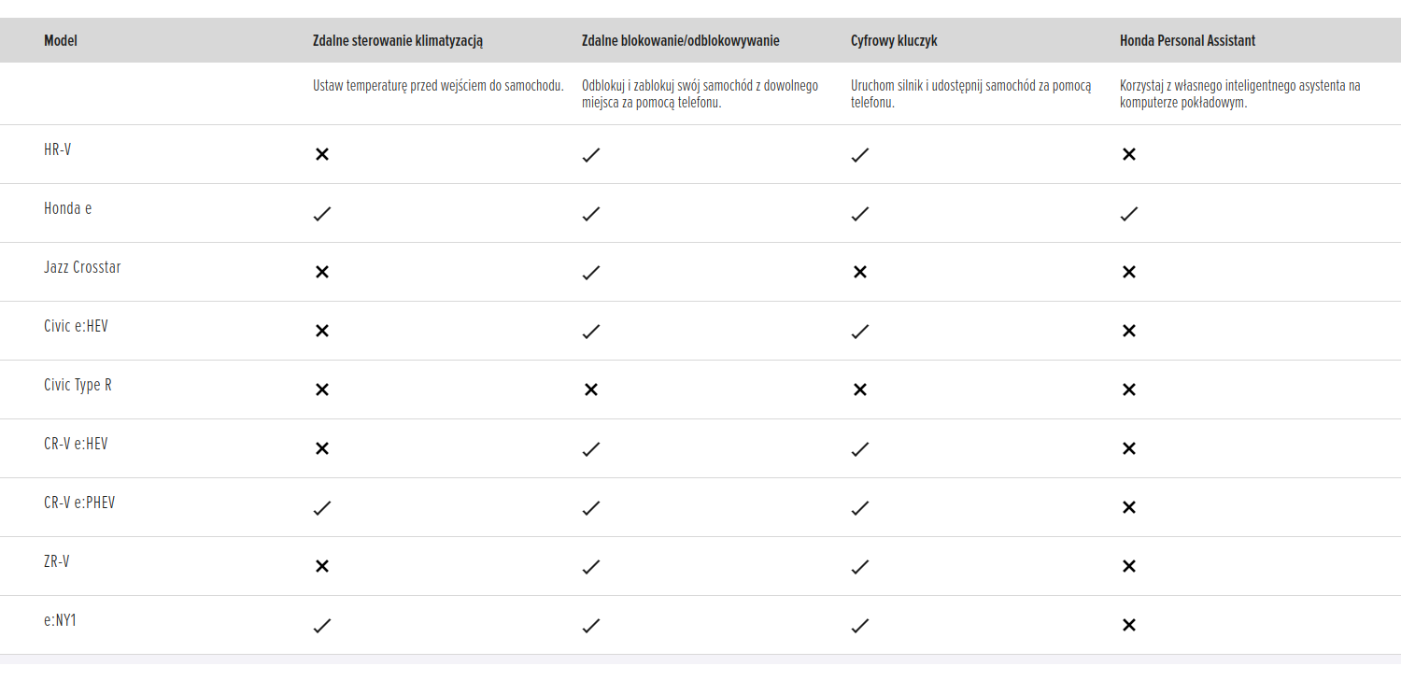1401x680 pixels.
Task: Click CR-V e:PHEV climate control checkmark
Action: point(322,508)
